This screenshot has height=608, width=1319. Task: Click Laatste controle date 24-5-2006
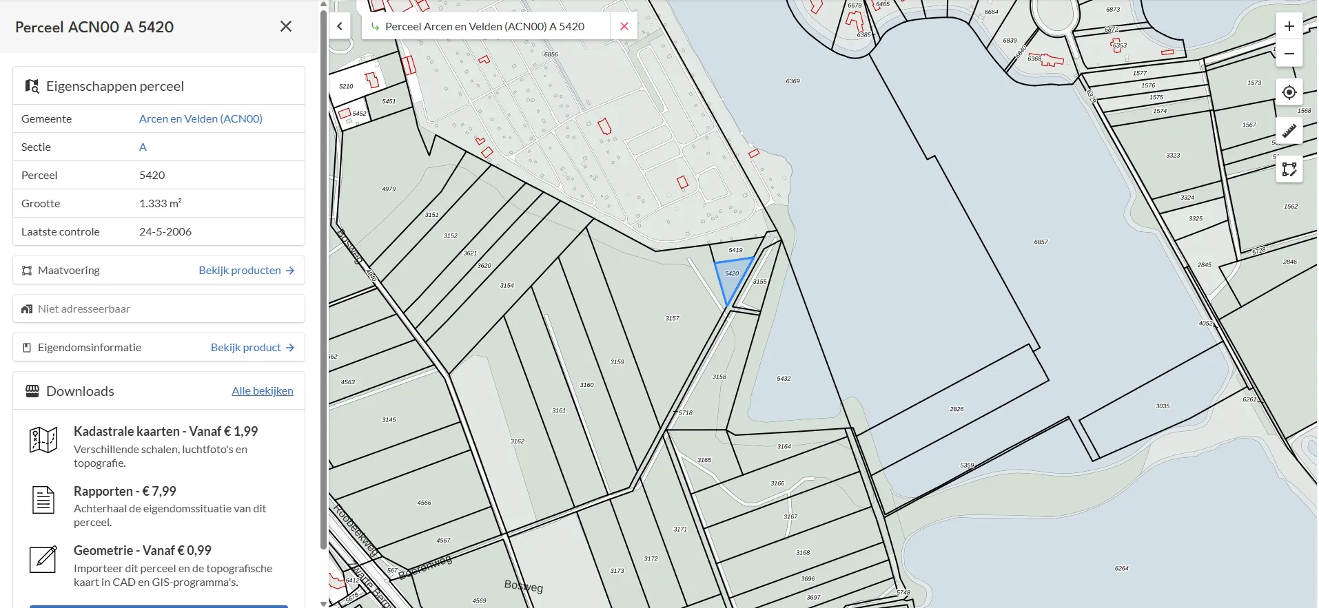165,231
